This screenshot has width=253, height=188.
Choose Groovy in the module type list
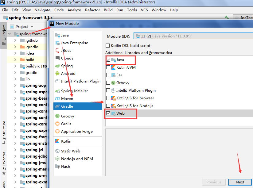pyautogui.click(x=78, y=116)
